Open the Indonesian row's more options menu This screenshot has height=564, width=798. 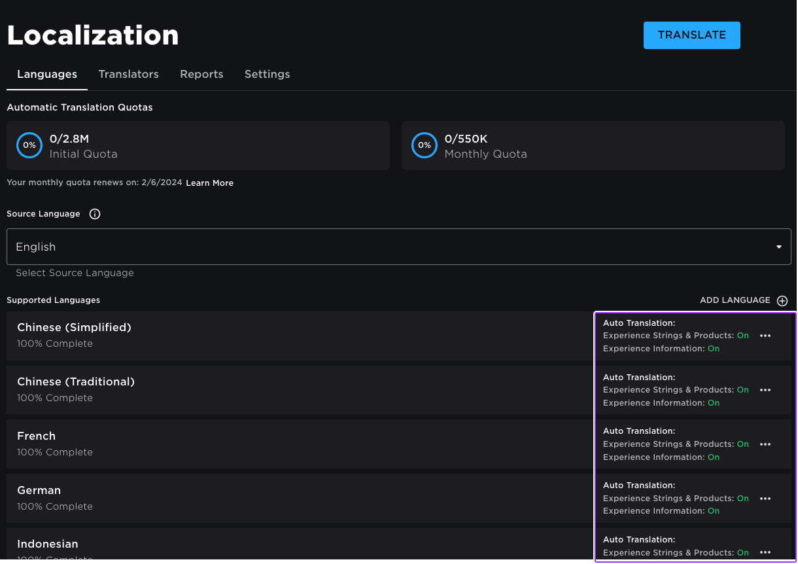765,553
